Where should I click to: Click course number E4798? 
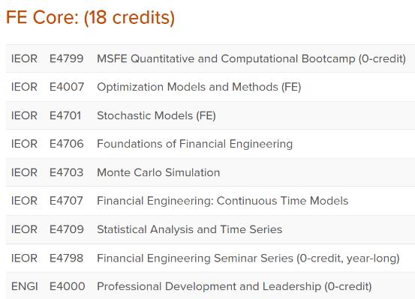[x=67, y=258]
